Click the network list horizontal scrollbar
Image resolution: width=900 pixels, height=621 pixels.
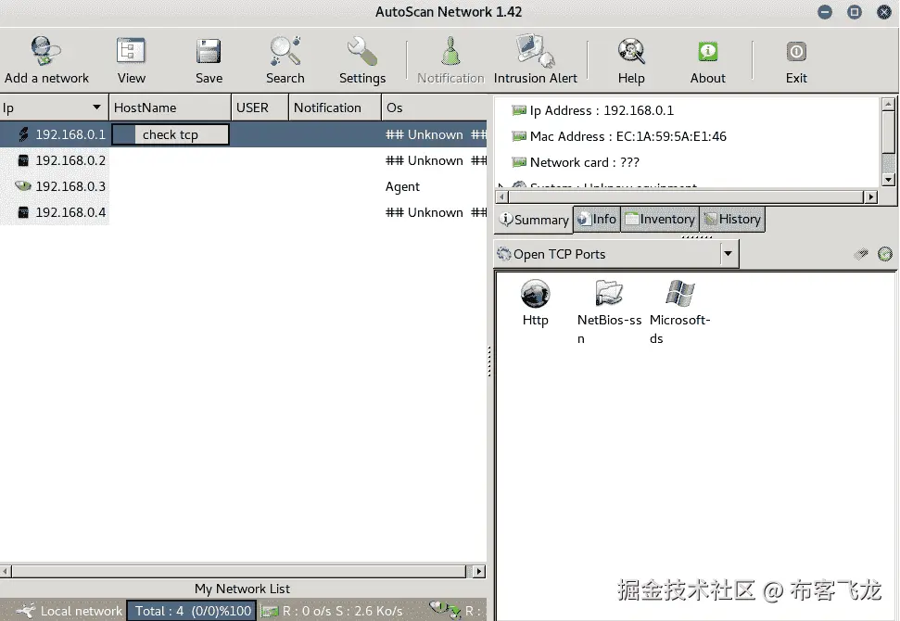[x=239, y=572]
